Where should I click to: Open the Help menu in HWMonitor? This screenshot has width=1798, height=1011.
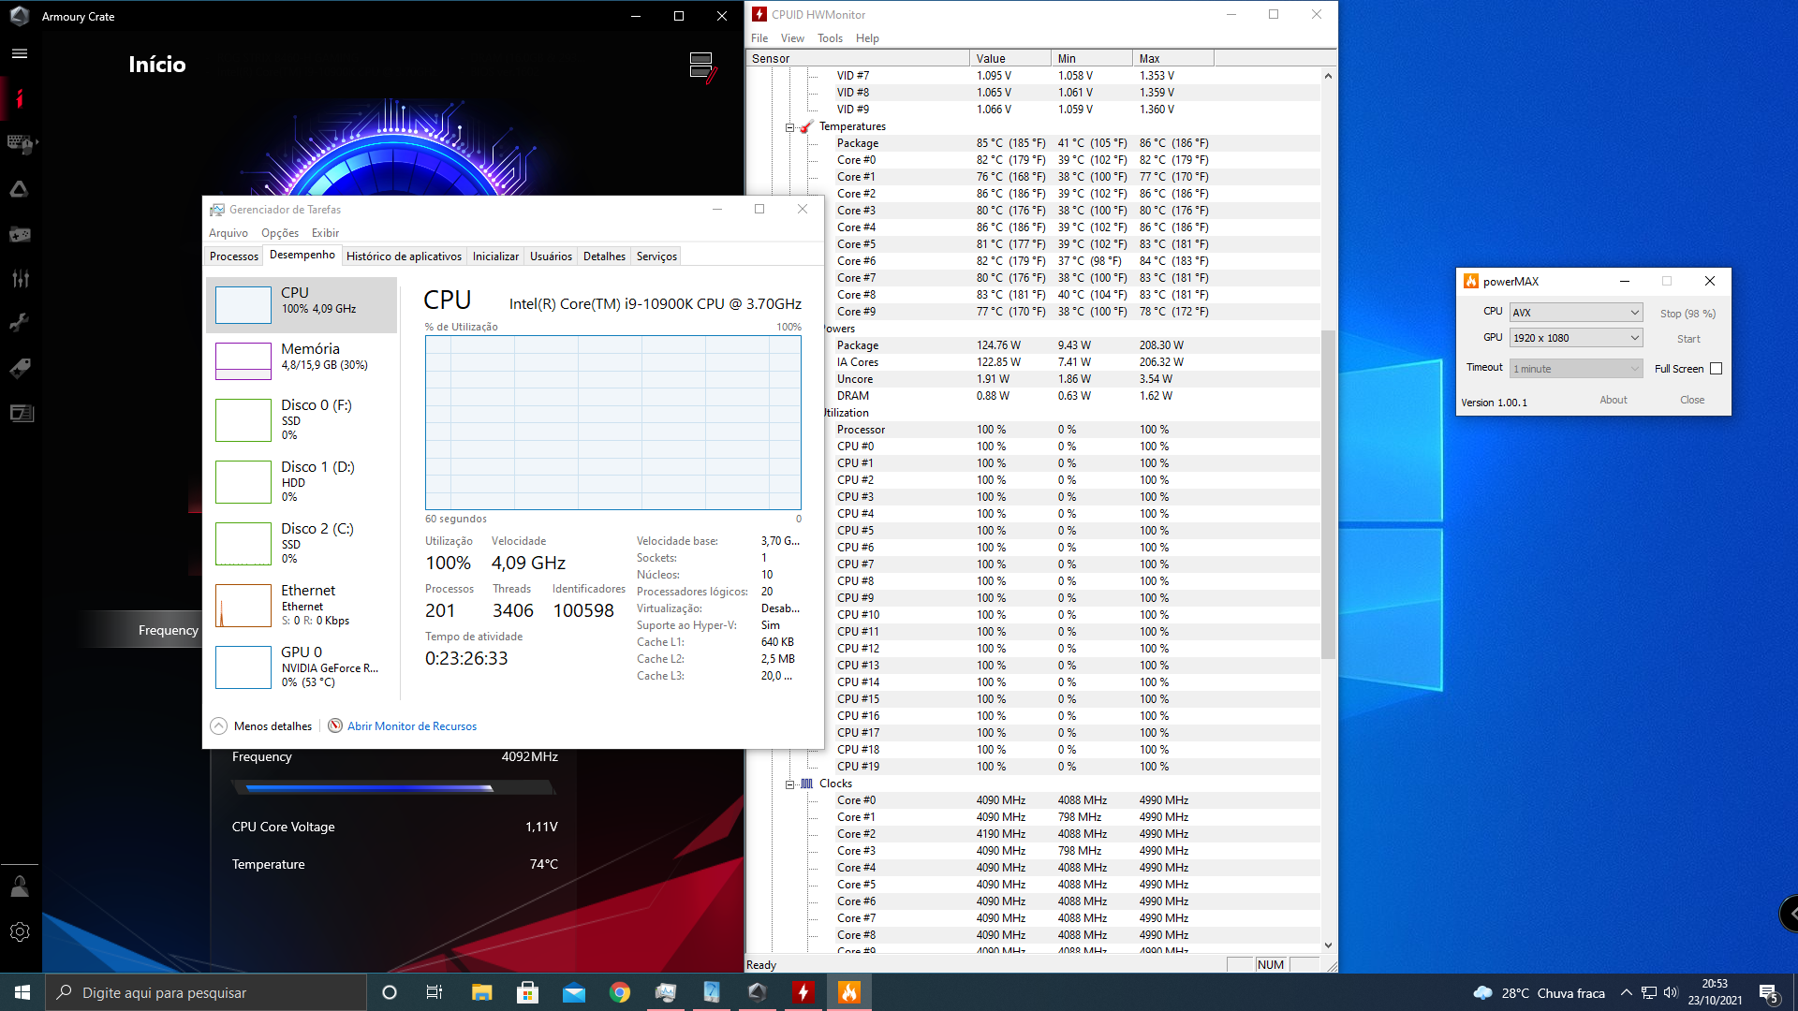point(867,38)
